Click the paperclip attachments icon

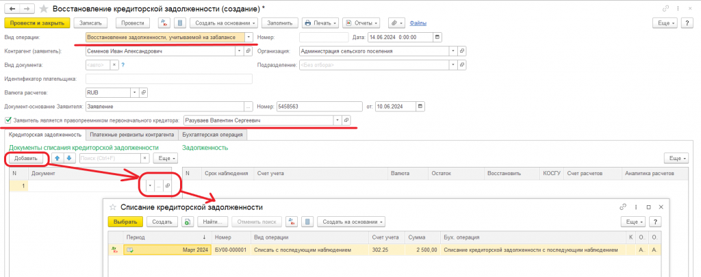click(x=396, y=23)
